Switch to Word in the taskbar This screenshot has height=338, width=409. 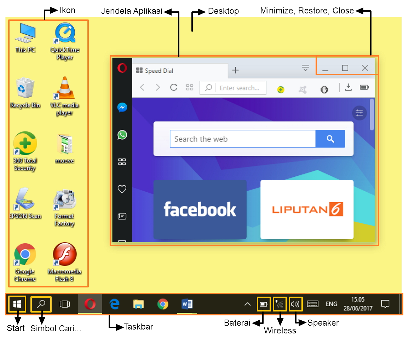pyautogui.click(x=187, y=304)
